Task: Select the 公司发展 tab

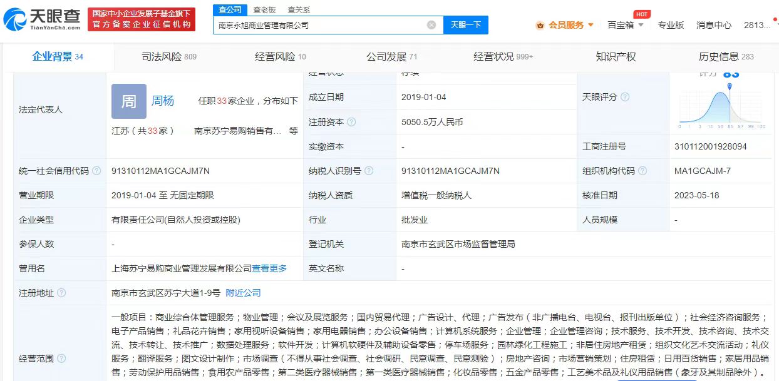Action: pos(392,57)
